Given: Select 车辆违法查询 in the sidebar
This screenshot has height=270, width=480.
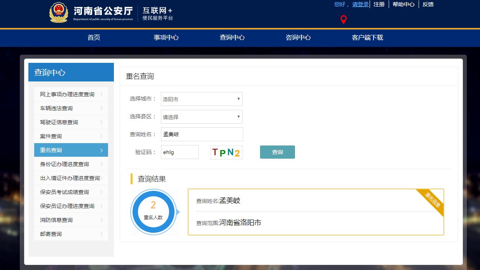Looking at the screenshot, I should [57, 108].
